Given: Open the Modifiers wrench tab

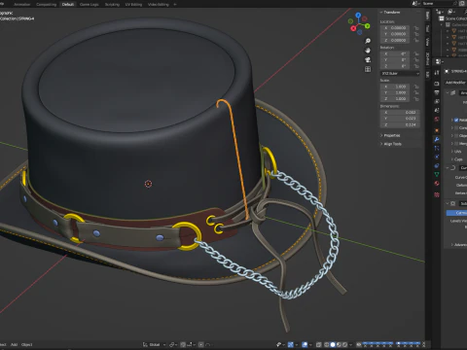Looking at the screenshot, I should point(437,139).
